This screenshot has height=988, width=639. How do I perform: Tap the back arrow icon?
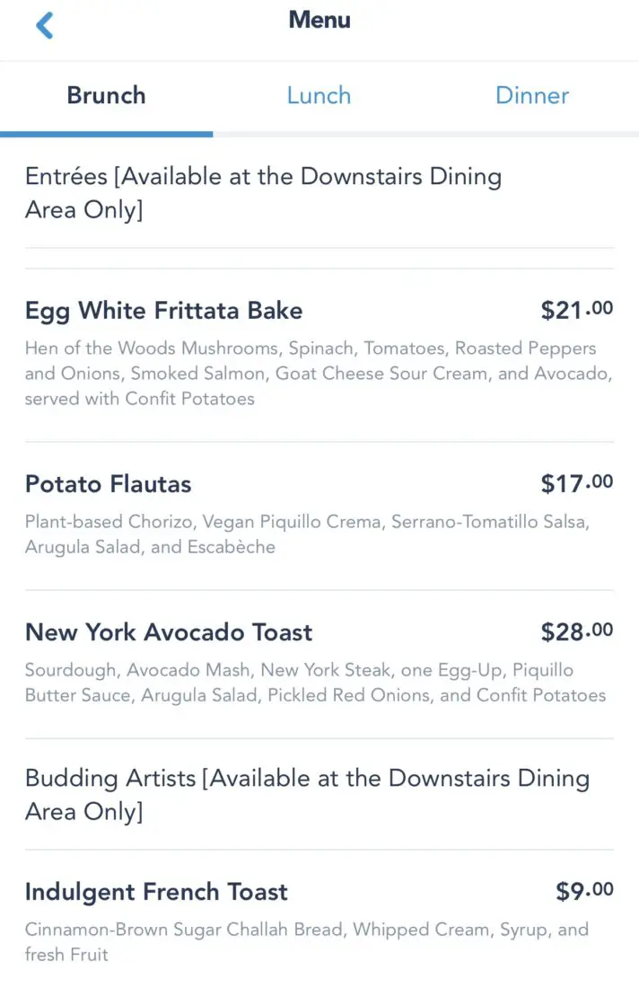[45, 25]
